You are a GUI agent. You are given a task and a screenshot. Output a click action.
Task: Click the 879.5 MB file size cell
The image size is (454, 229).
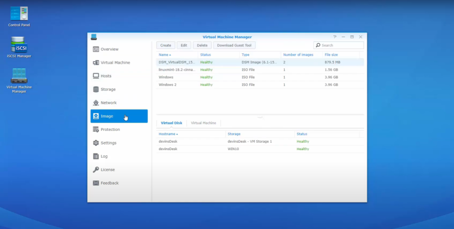click(x=332, y=62)
